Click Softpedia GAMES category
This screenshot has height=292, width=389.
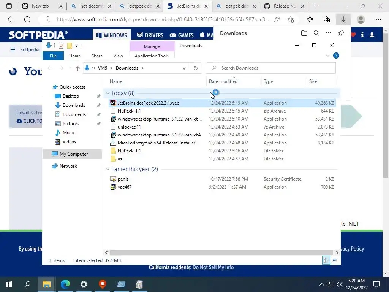[x=181, y=35]
